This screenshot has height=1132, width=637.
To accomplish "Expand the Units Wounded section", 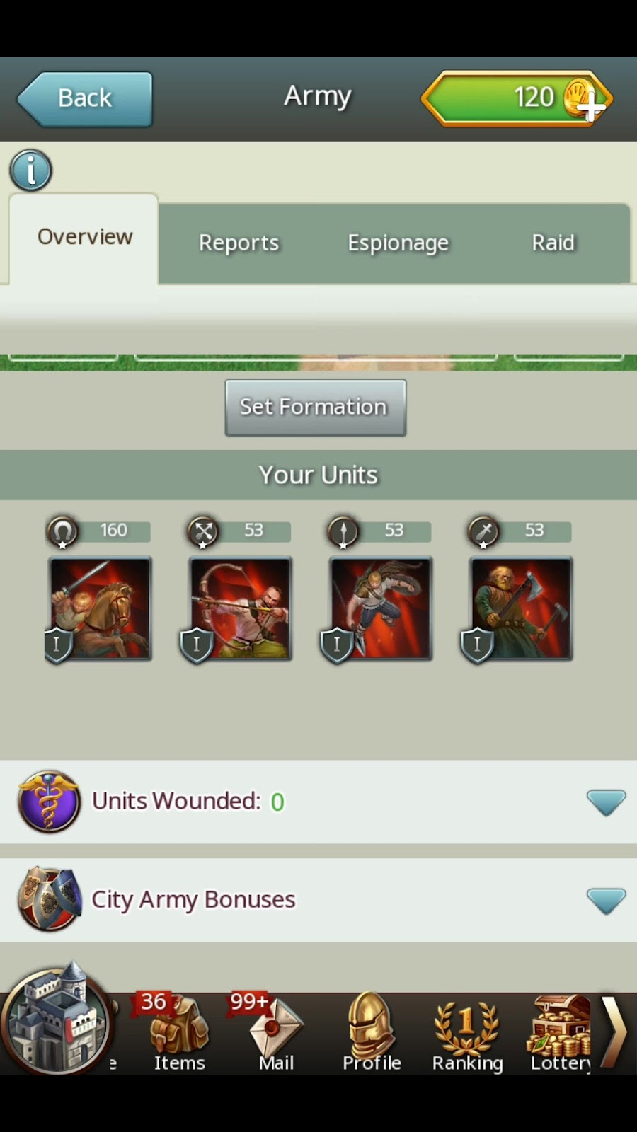I will coord(606,802).
